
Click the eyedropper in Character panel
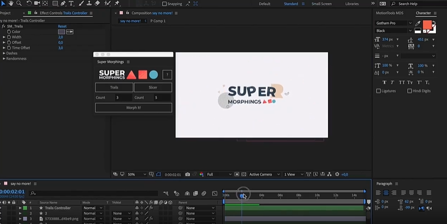(418, 23)
